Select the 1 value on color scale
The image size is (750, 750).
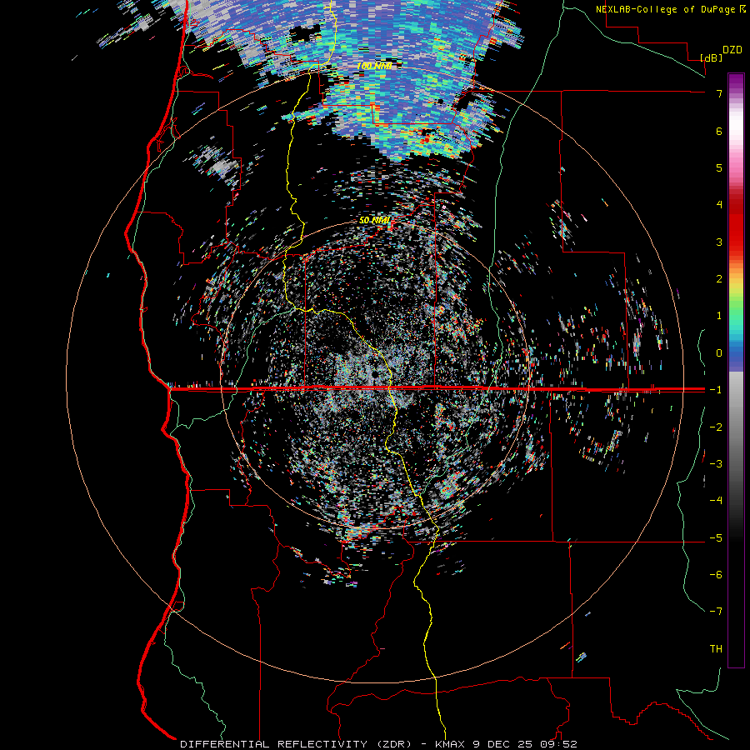719,316
